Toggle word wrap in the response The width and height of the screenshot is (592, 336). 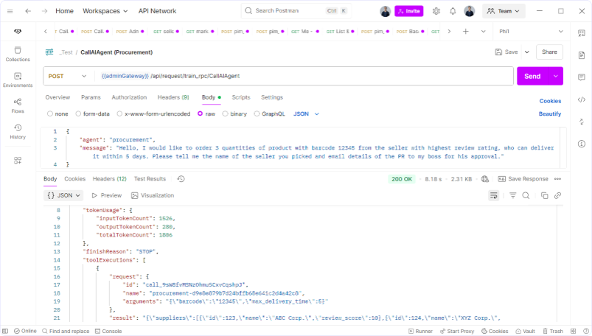[x=493, y=195]
